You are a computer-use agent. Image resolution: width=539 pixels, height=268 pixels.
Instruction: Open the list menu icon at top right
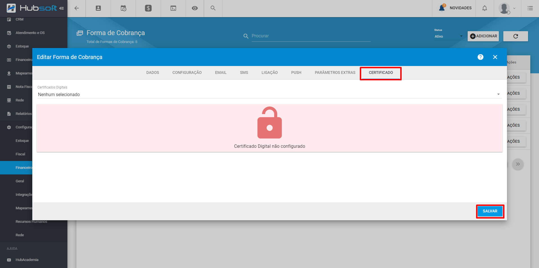[x=530, y=8]
